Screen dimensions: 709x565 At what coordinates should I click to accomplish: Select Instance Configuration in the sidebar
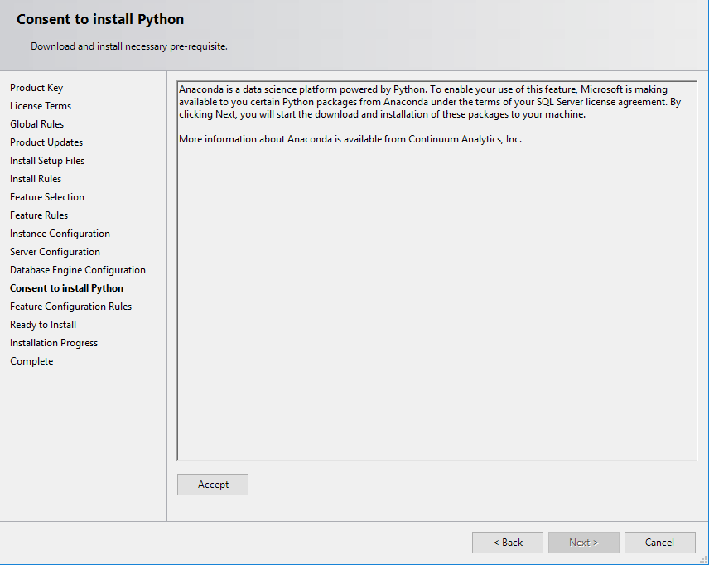tap(60, 233)
